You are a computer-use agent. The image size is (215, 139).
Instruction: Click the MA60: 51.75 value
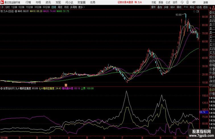pyautogui.click(x=63, y=11)
